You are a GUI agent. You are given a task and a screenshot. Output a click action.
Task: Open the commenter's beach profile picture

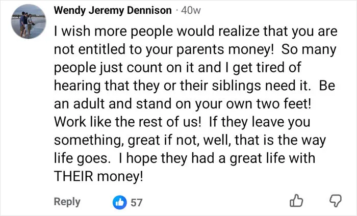[29, 21]
